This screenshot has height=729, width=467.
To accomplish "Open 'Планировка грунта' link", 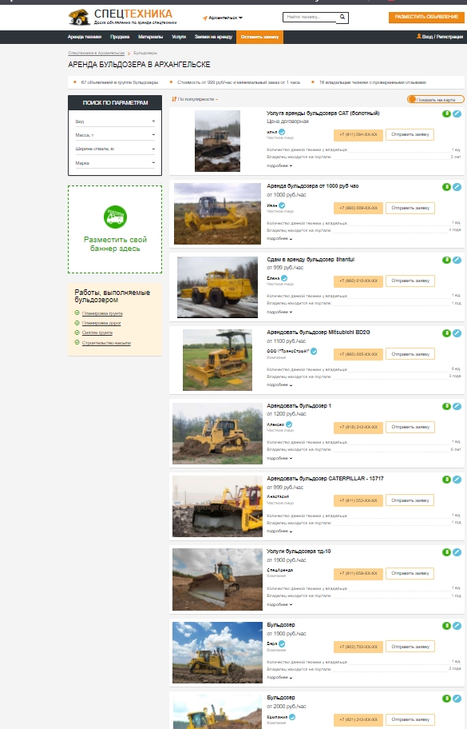I will [x=102, y=314].
